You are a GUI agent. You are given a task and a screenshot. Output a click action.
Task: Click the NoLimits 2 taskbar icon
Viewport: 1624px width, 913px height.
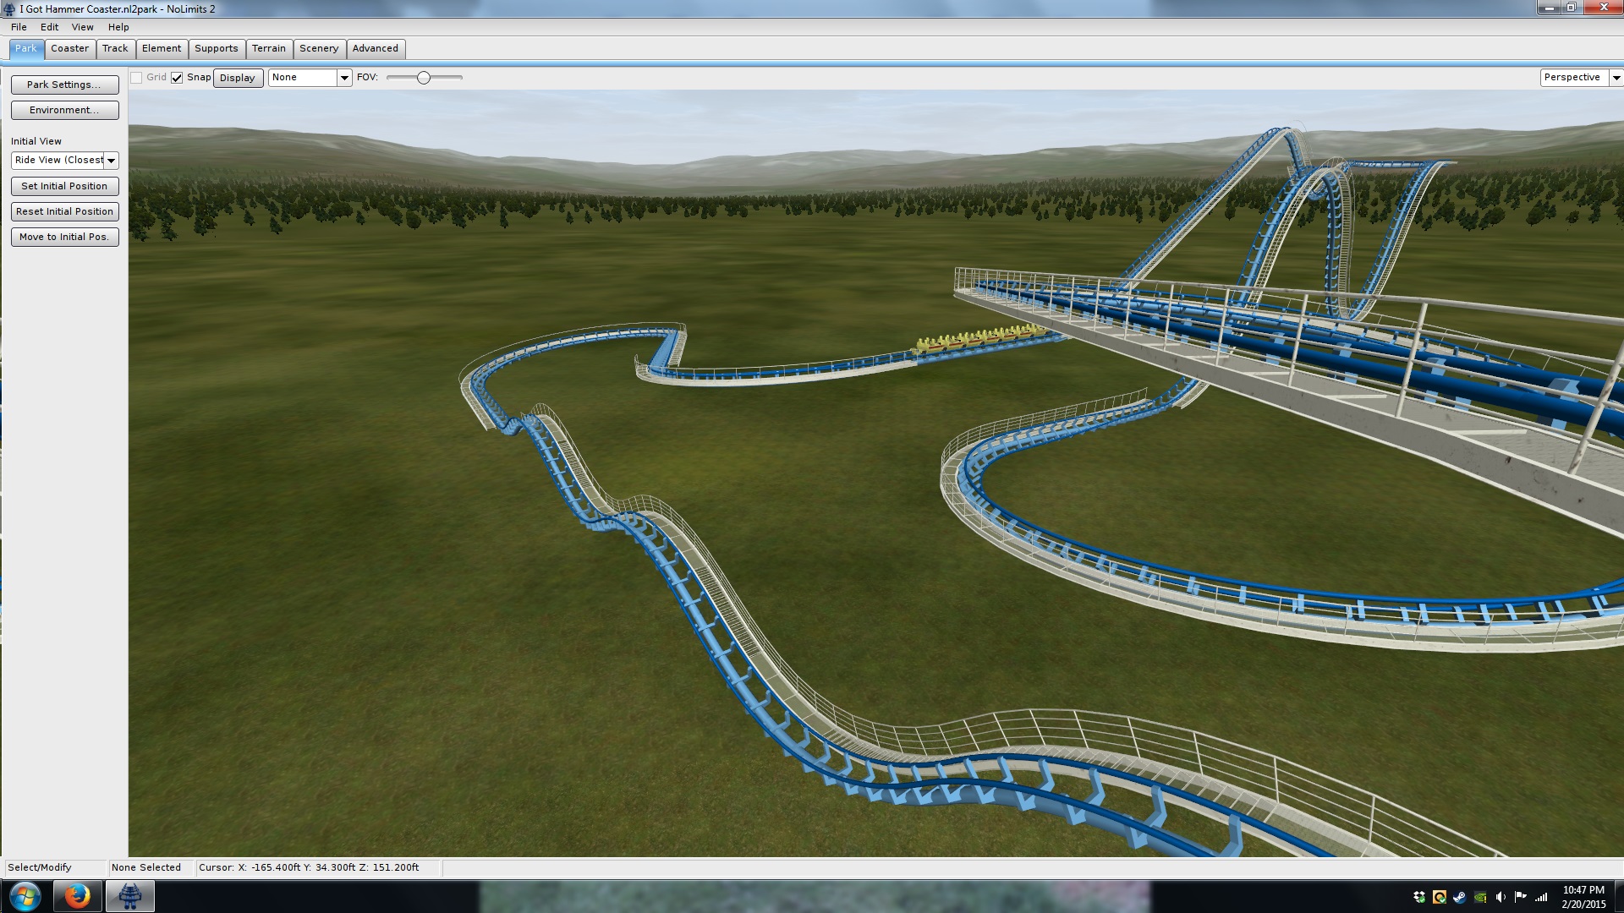coord(129,896)
